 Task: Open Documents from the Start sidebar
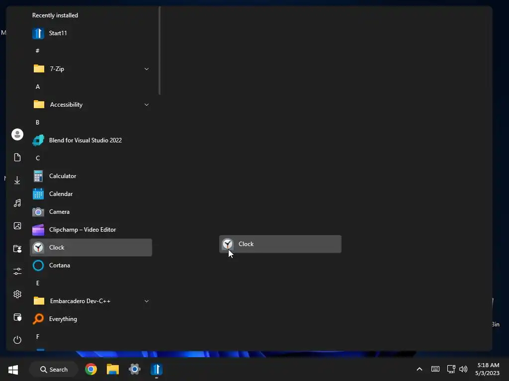pos(17,157)
